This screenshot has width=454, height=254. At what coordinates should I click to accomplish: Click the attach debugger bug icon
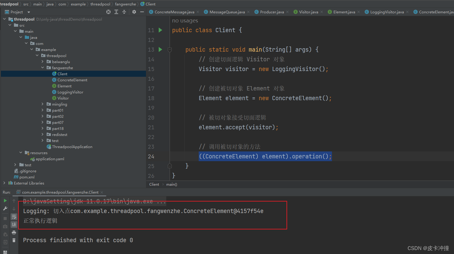click(x=5, y=234)
